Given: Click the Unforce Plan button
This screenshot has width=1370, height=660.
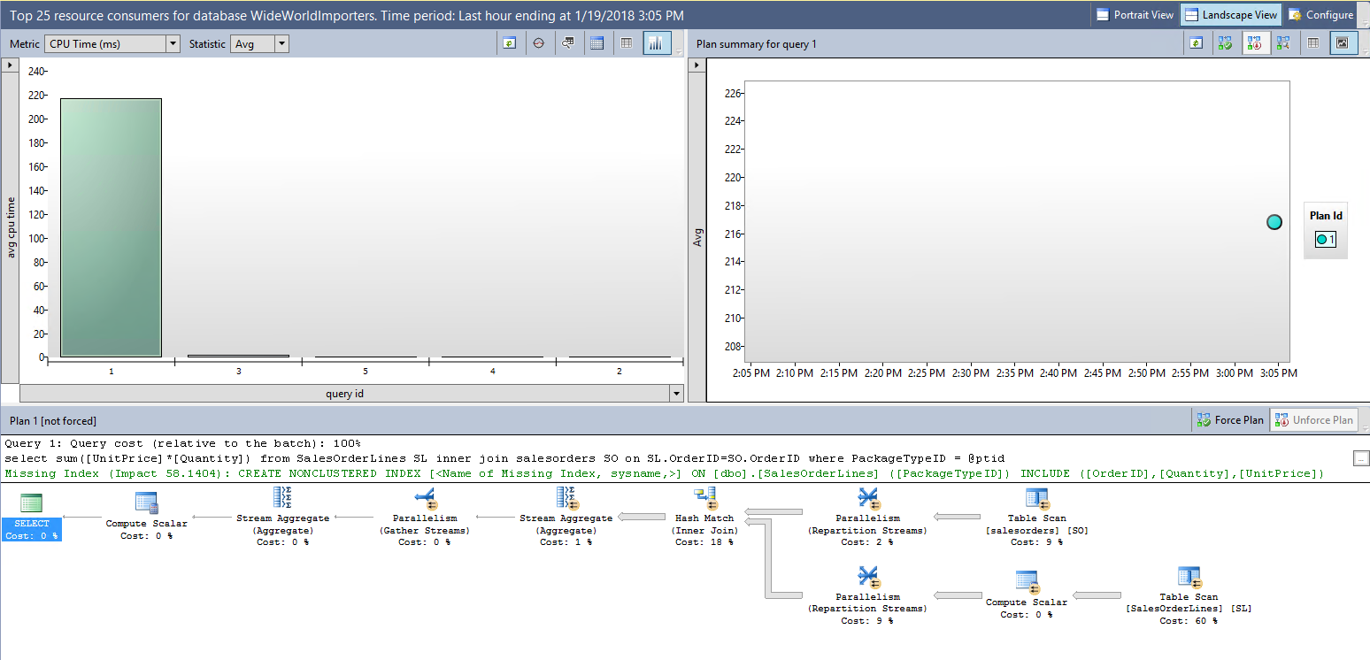Looking at the screenshot, I should click(x=1313, y=419).
